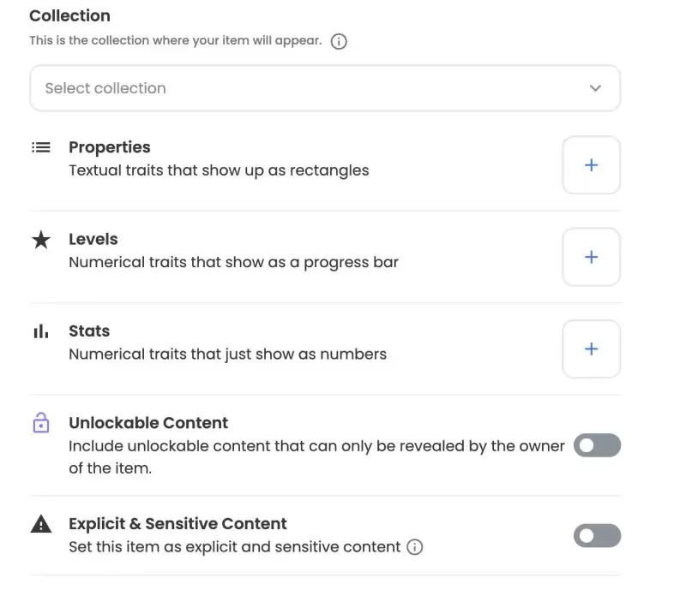Open the Select collection dropdown
The width and height of the screenshot is (686, 590).
coord(324,88)
